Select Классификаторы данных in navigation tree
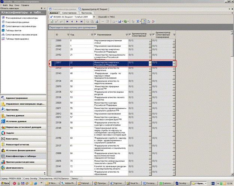 coord(17,22)
